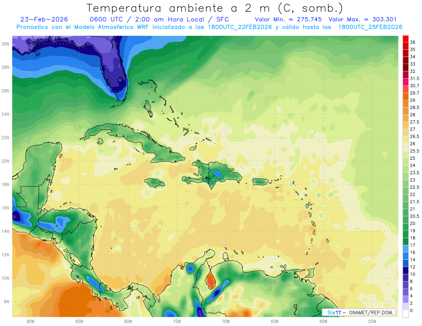
Task: Click the colorbar value label "20.5"
Action: pyautogui.click(x=415, y=216)
